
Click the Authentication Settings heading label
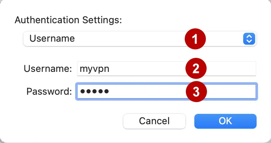(x=68, y=20)
